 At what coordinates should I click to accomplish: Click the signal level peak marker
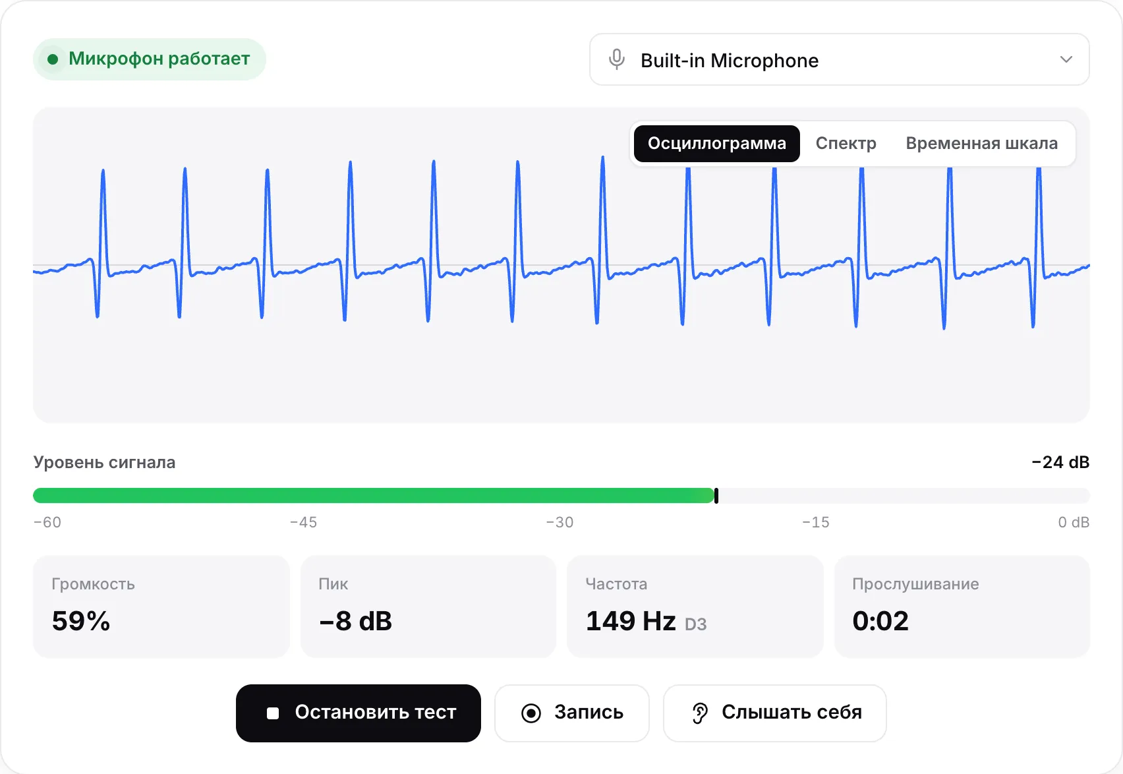click(716, 496)
